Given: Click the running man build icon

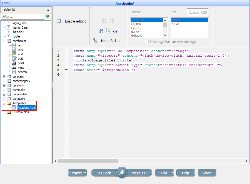Looking at the screenshot, I should point(122,173).
